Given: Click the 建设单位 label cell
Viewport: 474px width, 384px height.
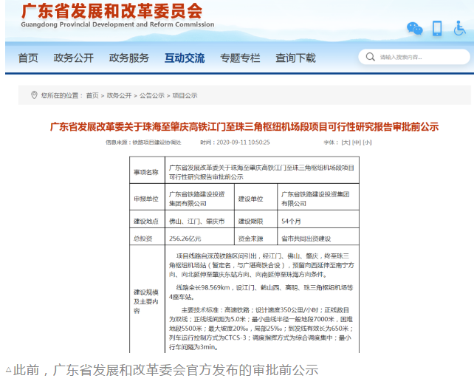Looking at the screenshot, I should 255,196.
